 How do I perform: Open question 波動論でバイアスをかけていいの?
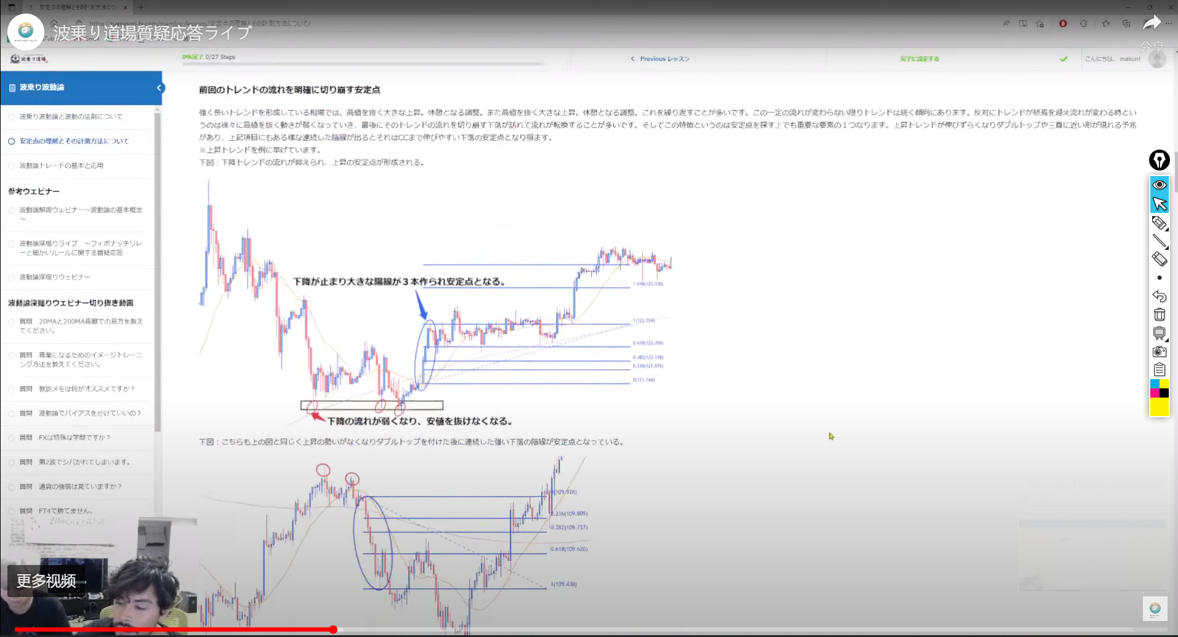[x=80, y=414]
